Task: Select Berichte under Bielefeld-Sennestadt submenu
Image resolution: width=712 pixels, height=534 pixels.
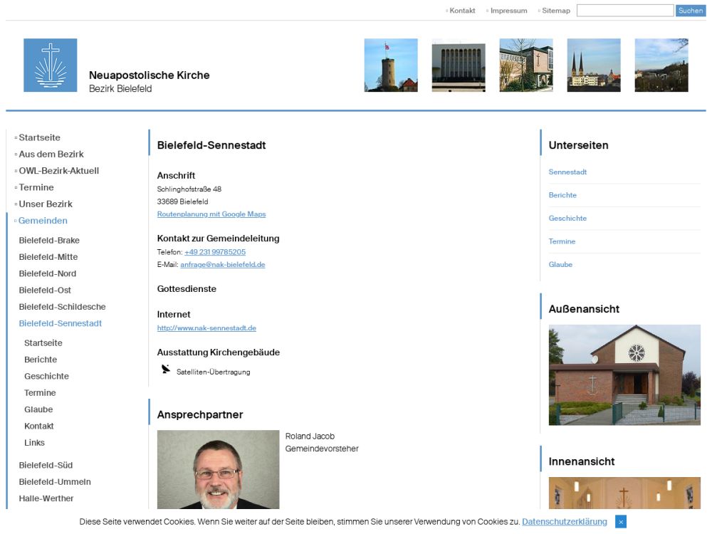Action: click(41, 360)
